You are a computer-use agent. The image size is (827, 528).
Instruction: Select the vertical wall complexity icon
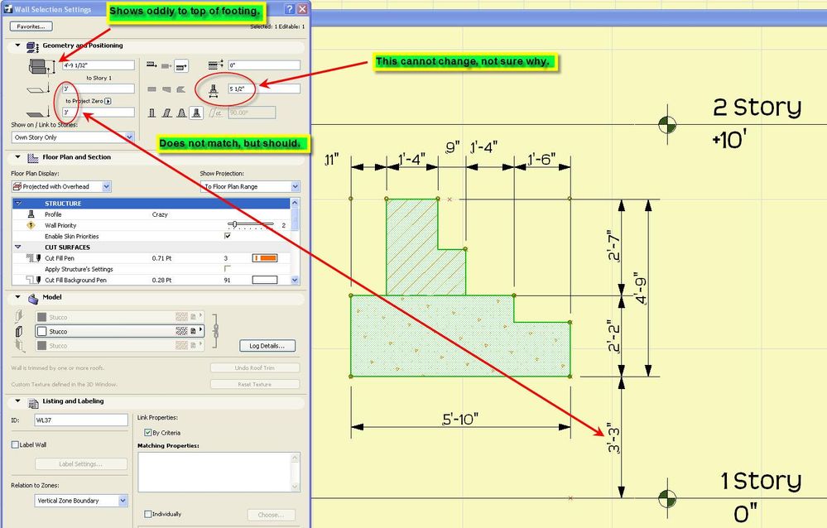[151, 113]
